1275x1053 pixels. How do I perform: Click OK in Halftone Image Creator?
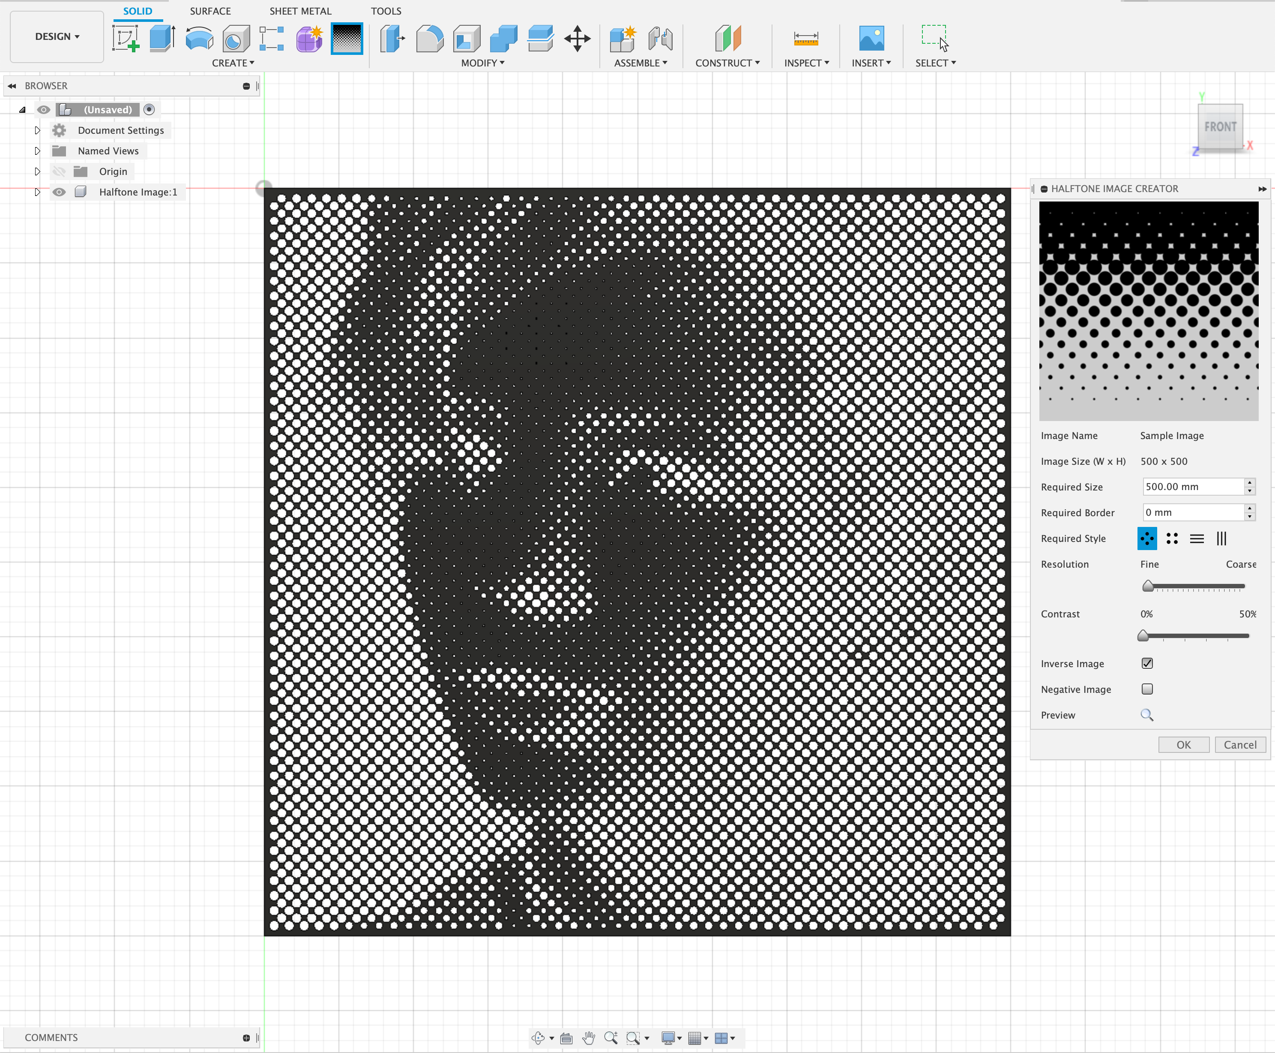(1183, 745)
